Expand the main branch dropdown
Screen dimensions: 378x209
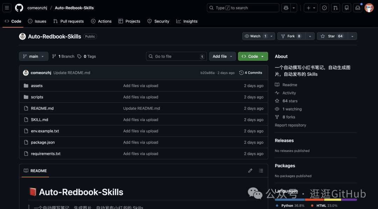34,56
